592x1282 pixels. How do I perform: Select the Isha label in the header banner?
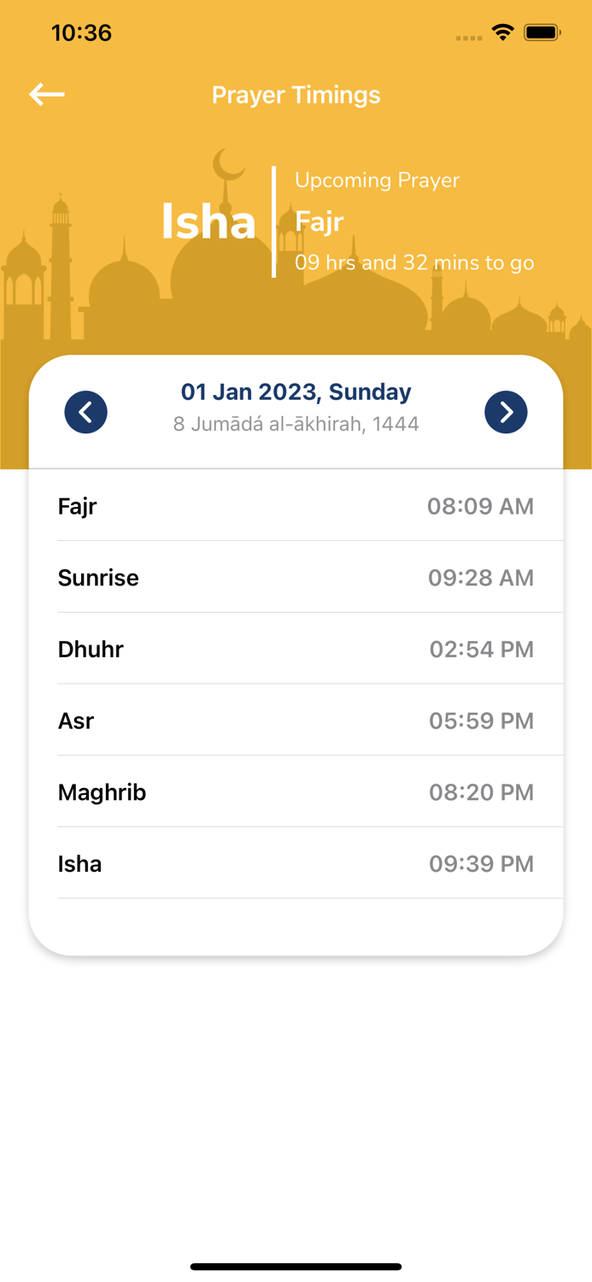point(208,221)
